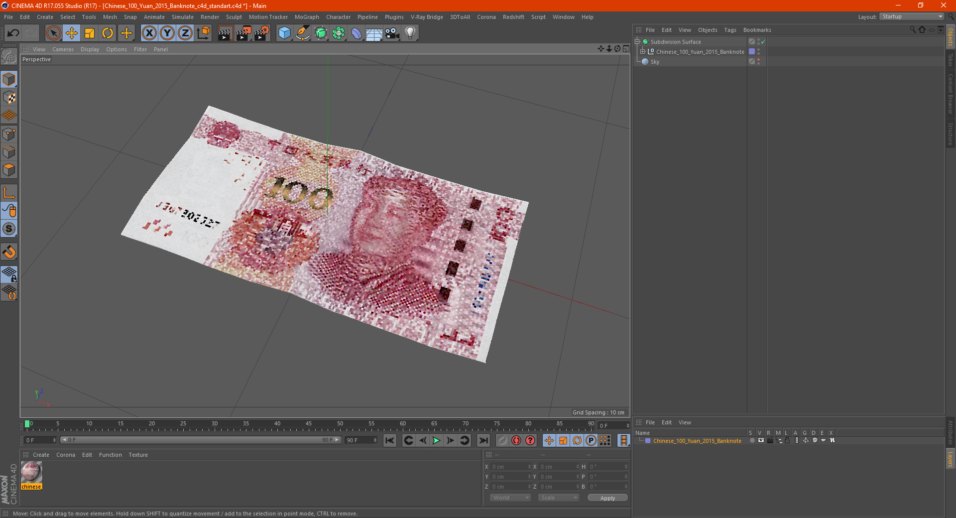956x518 pixels.
Task: Open the viewport Filter menu button
Action: [x=140, y=49]
